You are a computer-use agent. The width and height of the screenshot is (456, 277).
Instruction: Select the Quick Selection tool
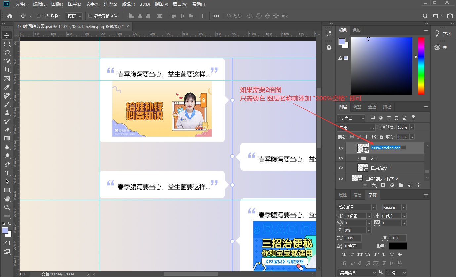tap(7, 61)
